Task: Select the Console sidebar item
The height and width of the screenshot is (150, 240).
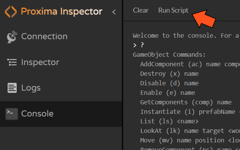Action: pos(61,114)
